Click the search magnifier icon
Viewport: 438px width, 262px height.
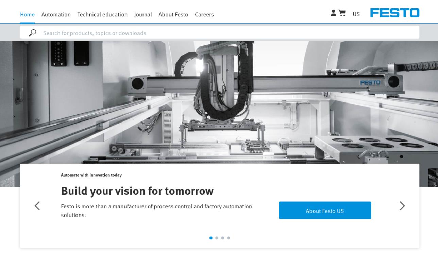[33, 32]
